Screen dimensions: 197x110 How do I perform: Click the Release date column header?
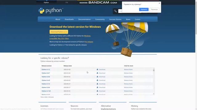tap(68, 66)
